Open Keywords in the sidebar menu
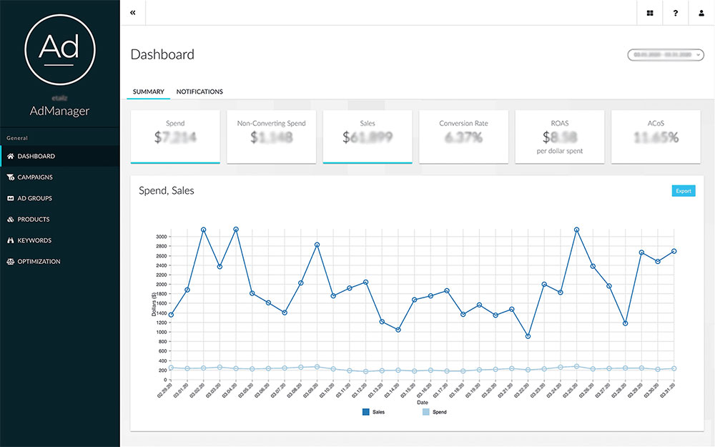Image resolution: width=715 pixels, height=447 pixels. pos(60,240)
